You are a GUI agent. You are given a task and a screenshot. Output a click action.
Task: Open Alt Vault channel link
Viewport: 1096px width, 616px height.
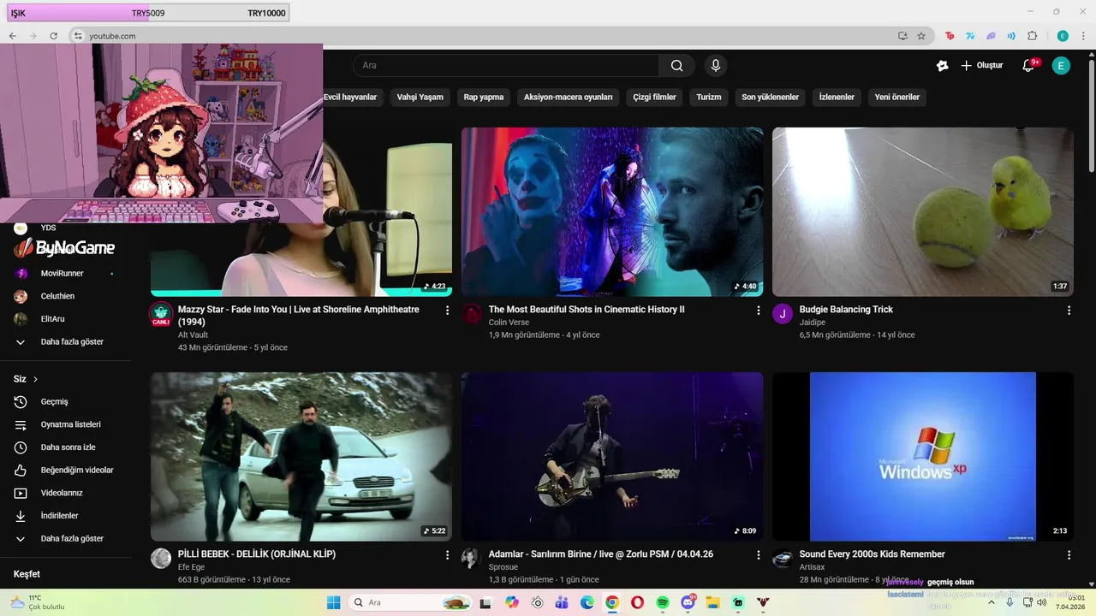[193, 335]
